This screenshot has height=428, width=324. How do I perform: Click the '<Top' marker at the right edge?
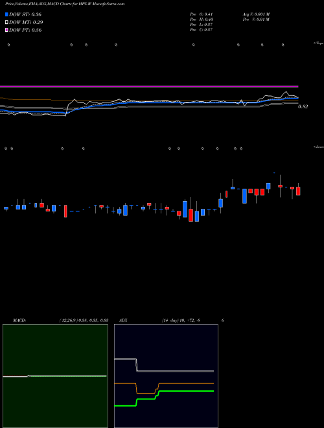[319, 43]
